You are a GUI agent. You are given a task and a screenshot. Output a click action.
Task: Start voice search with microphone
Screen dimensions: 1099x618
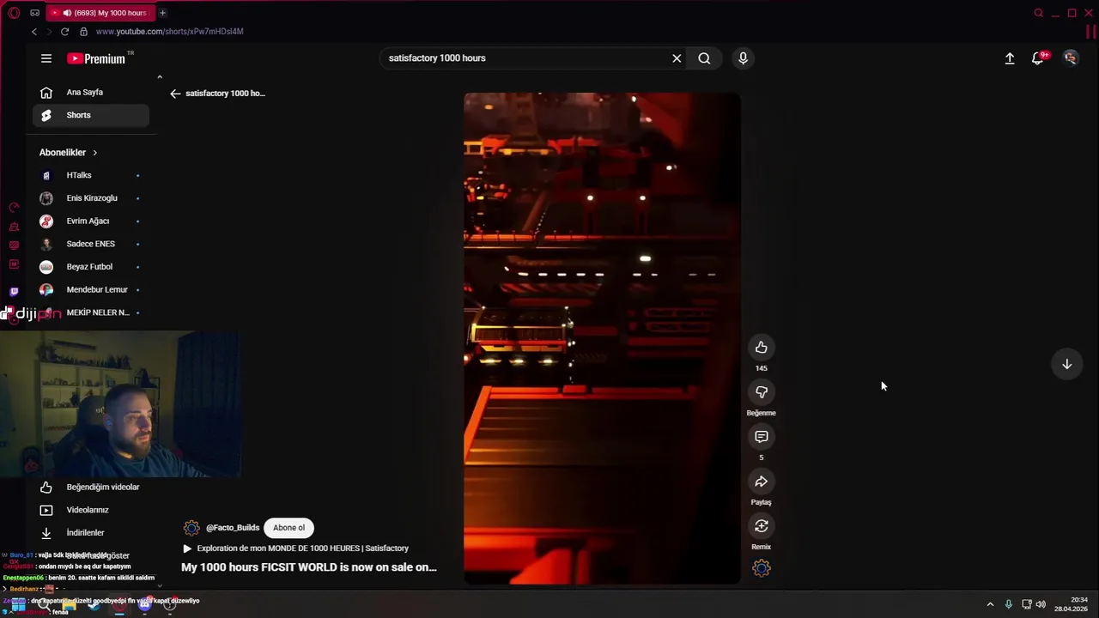[743, 58]
